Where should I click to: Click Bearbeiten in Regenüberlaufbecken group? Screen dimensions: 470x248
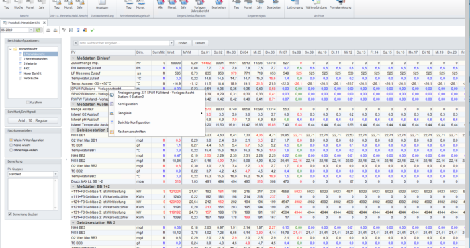pos(218,5)
